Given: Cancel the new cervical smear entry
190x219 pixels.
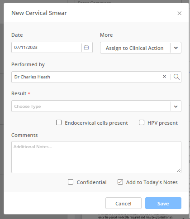Looking at the screenshot, I should pos(123,203).
